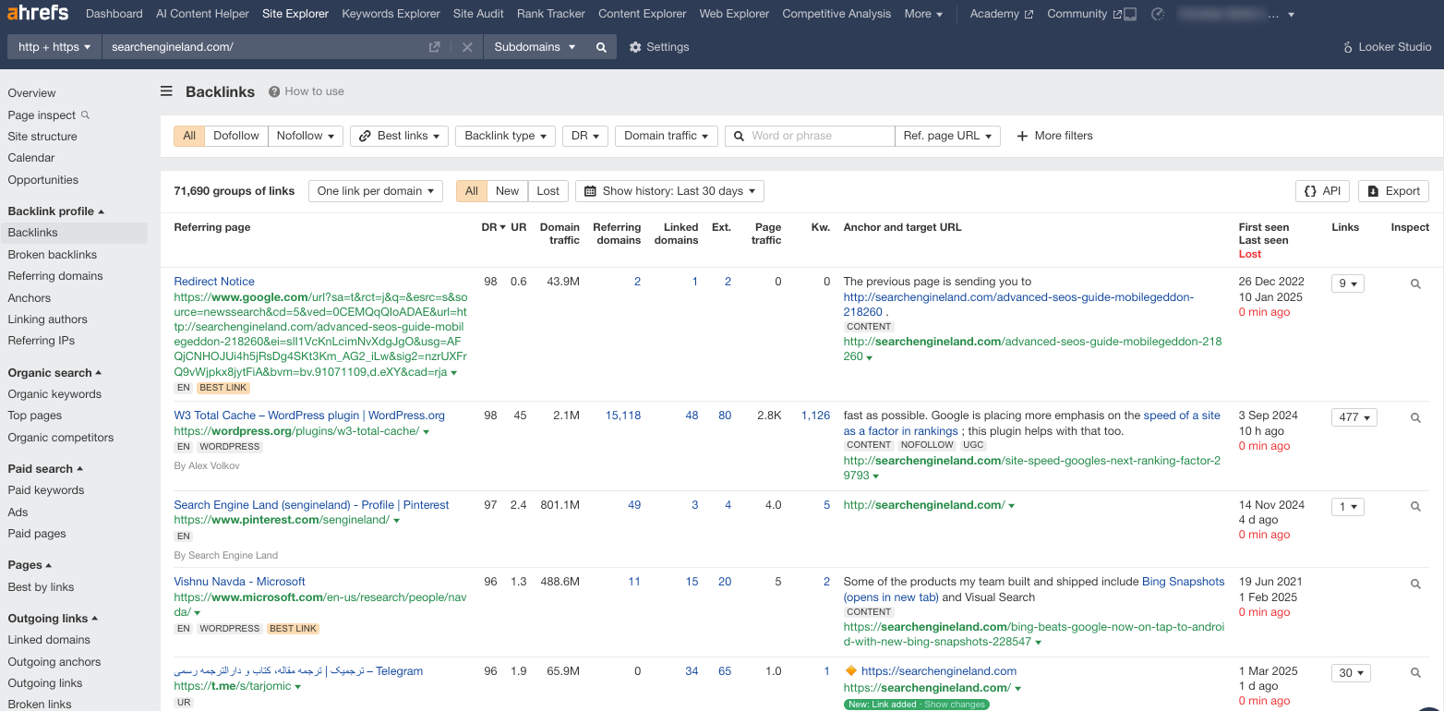
Task: Collapse the Organic search sidebar section
Action: pyautogui.click(x=54, y=373)
